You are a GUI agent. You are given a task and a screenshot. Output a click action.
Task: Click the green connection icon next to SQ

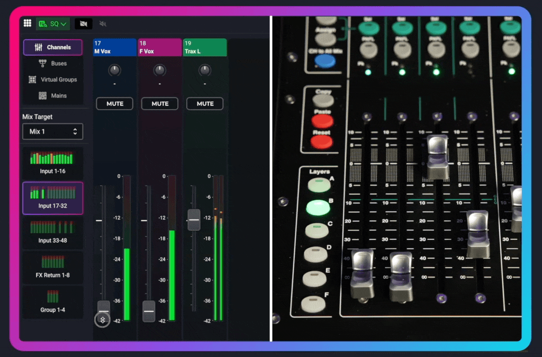(42, 23)
